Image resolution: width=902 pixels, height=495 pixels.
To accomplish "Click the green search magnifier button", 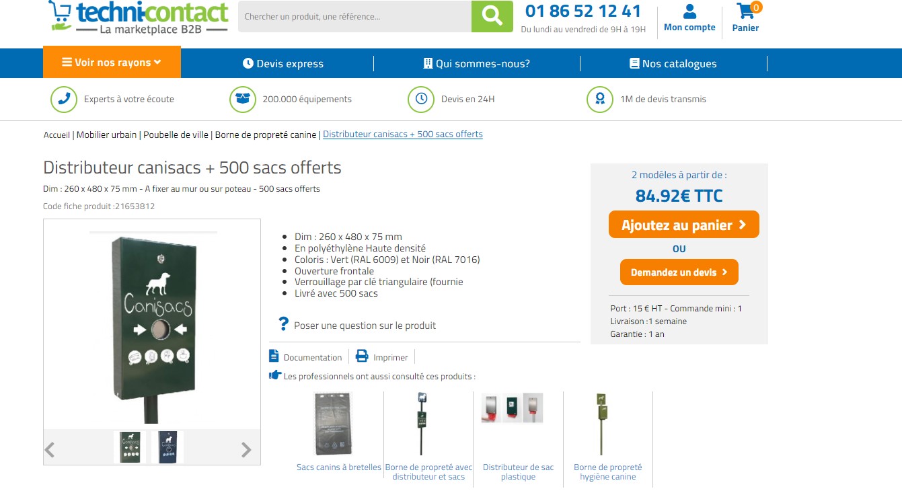I will [x=492, y=16].
